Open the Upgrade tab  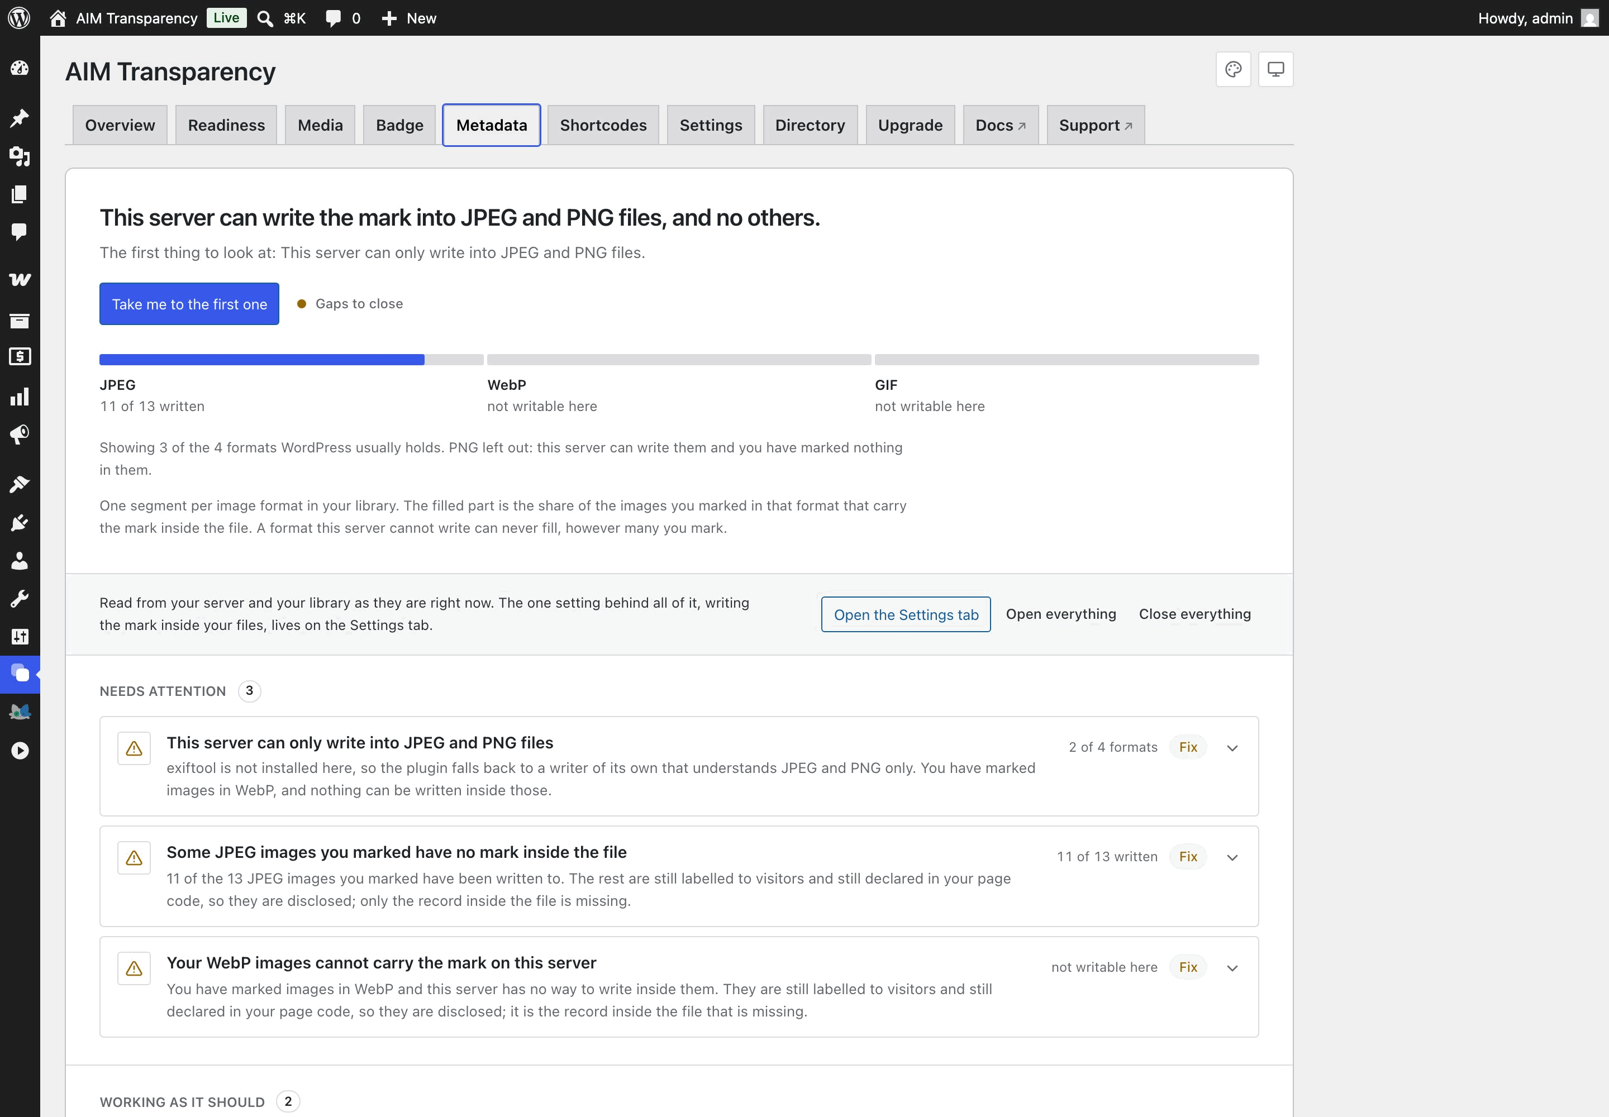tap(910, 125)
